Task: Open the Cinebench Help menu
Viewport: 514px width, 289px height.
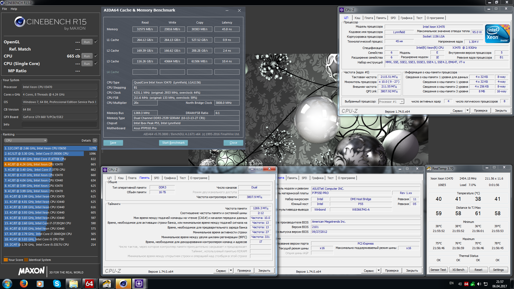Action: tap(14, 9)
